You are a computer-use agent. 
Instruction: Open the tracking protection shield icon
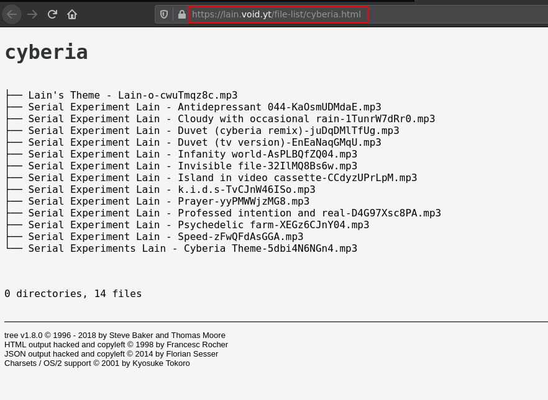[x=164, y=14]
